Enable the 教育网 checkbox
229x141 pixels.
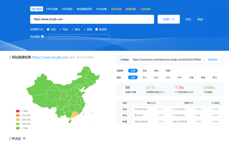pos(97,29)
